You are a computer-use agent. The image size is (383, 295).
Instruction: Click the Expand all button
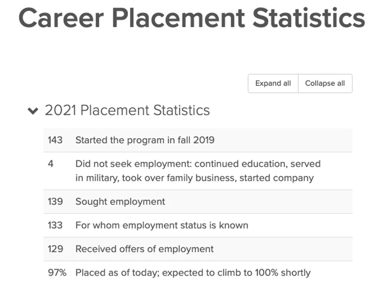click(x=273, y=83)
